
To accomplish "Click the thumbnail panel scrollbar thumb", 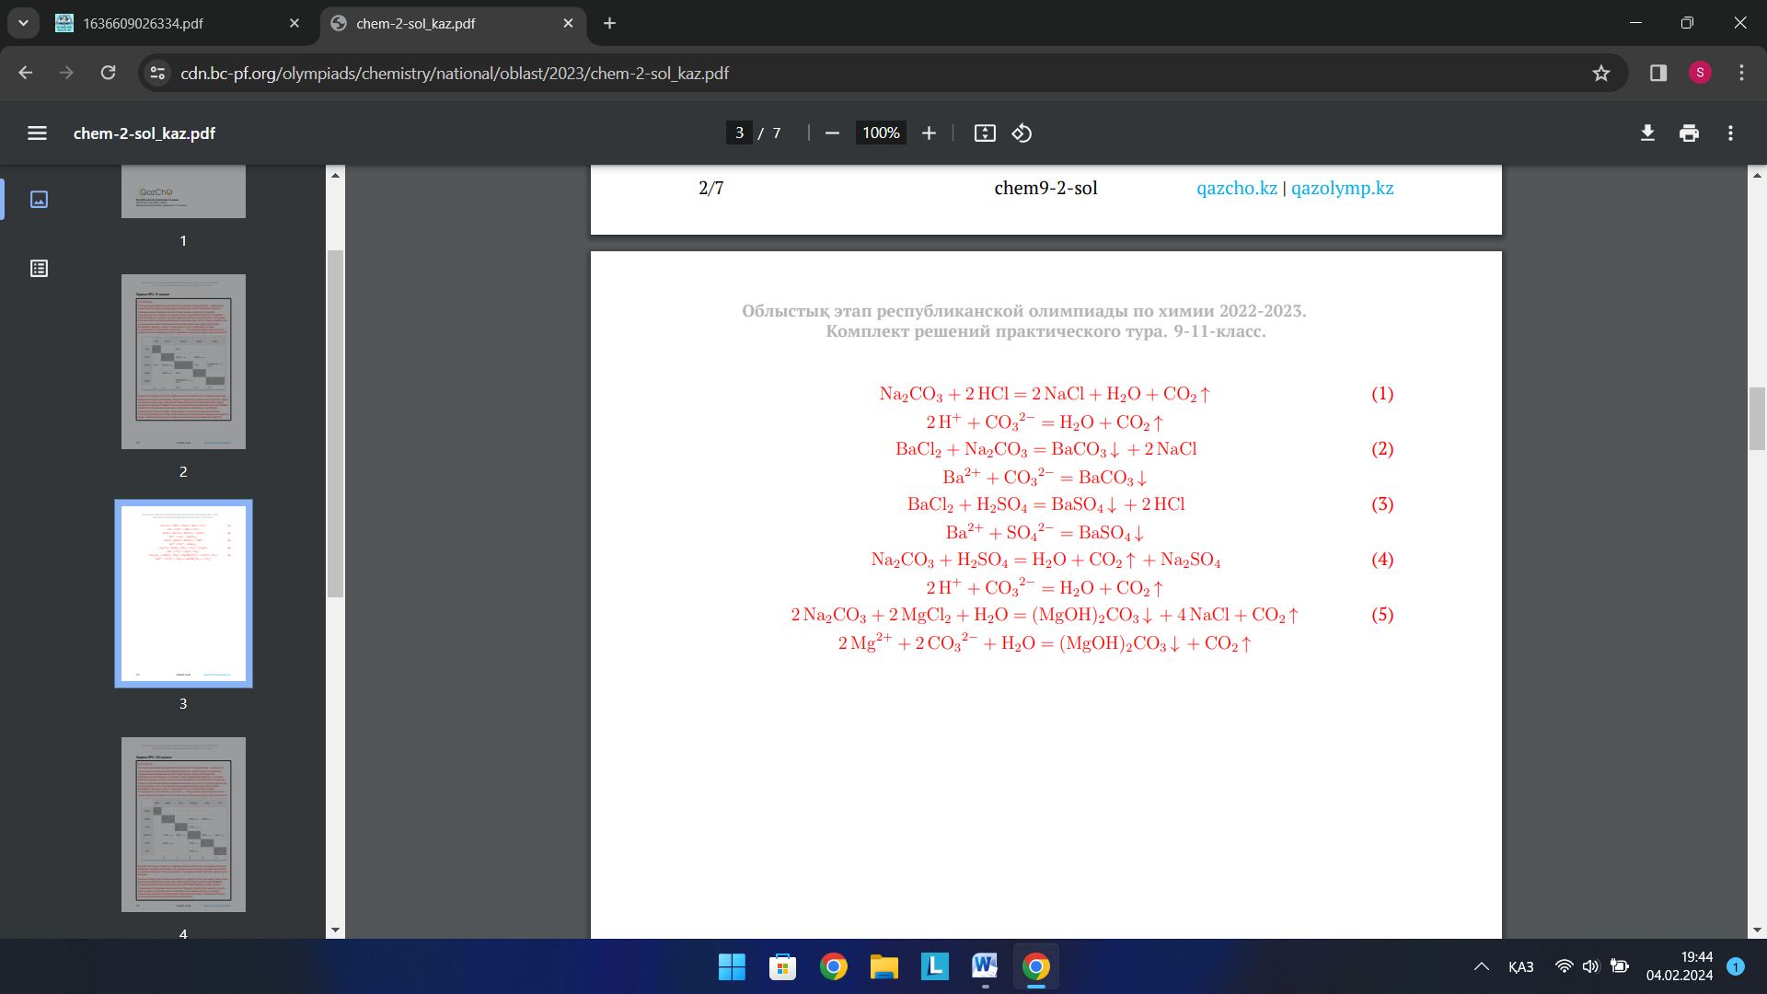I will click(x=335, y=423).
